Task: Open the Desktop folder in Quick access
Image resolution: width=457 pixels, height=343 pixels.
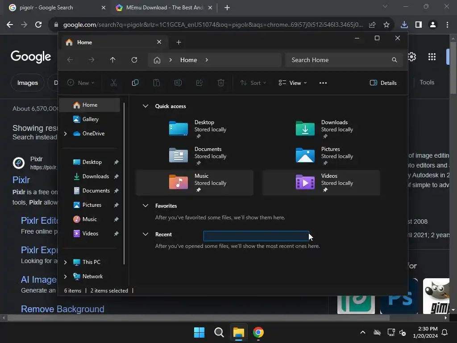Action: (x=195, y=129)
